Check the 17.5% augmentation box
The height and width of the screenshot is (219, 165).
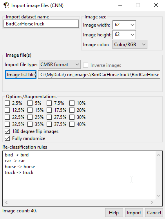click(49, 110)
